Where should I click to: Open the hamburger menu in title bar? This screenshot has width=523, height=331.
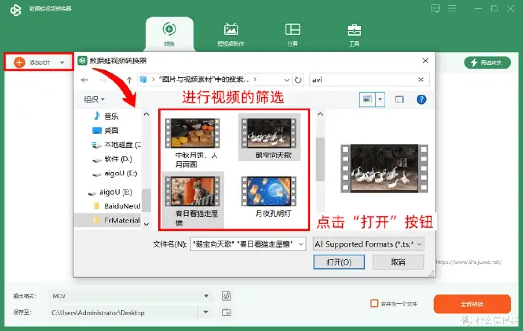point(452,8)
